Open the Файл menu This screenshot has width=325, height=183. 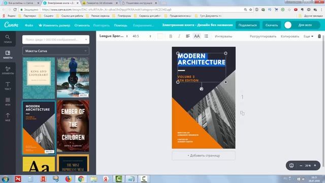click(29, 25)
